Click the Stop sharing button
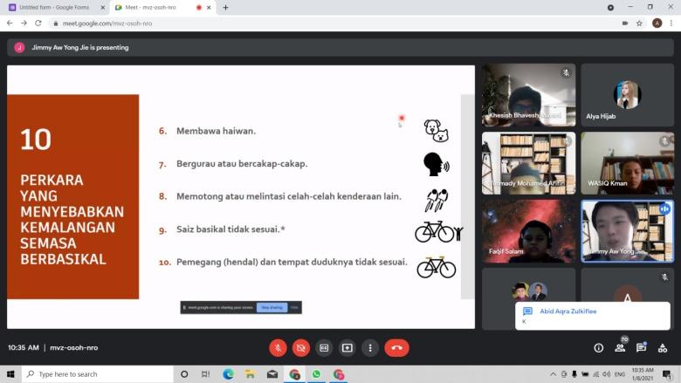This screenshot has height=383, width=681. point(272,307)
